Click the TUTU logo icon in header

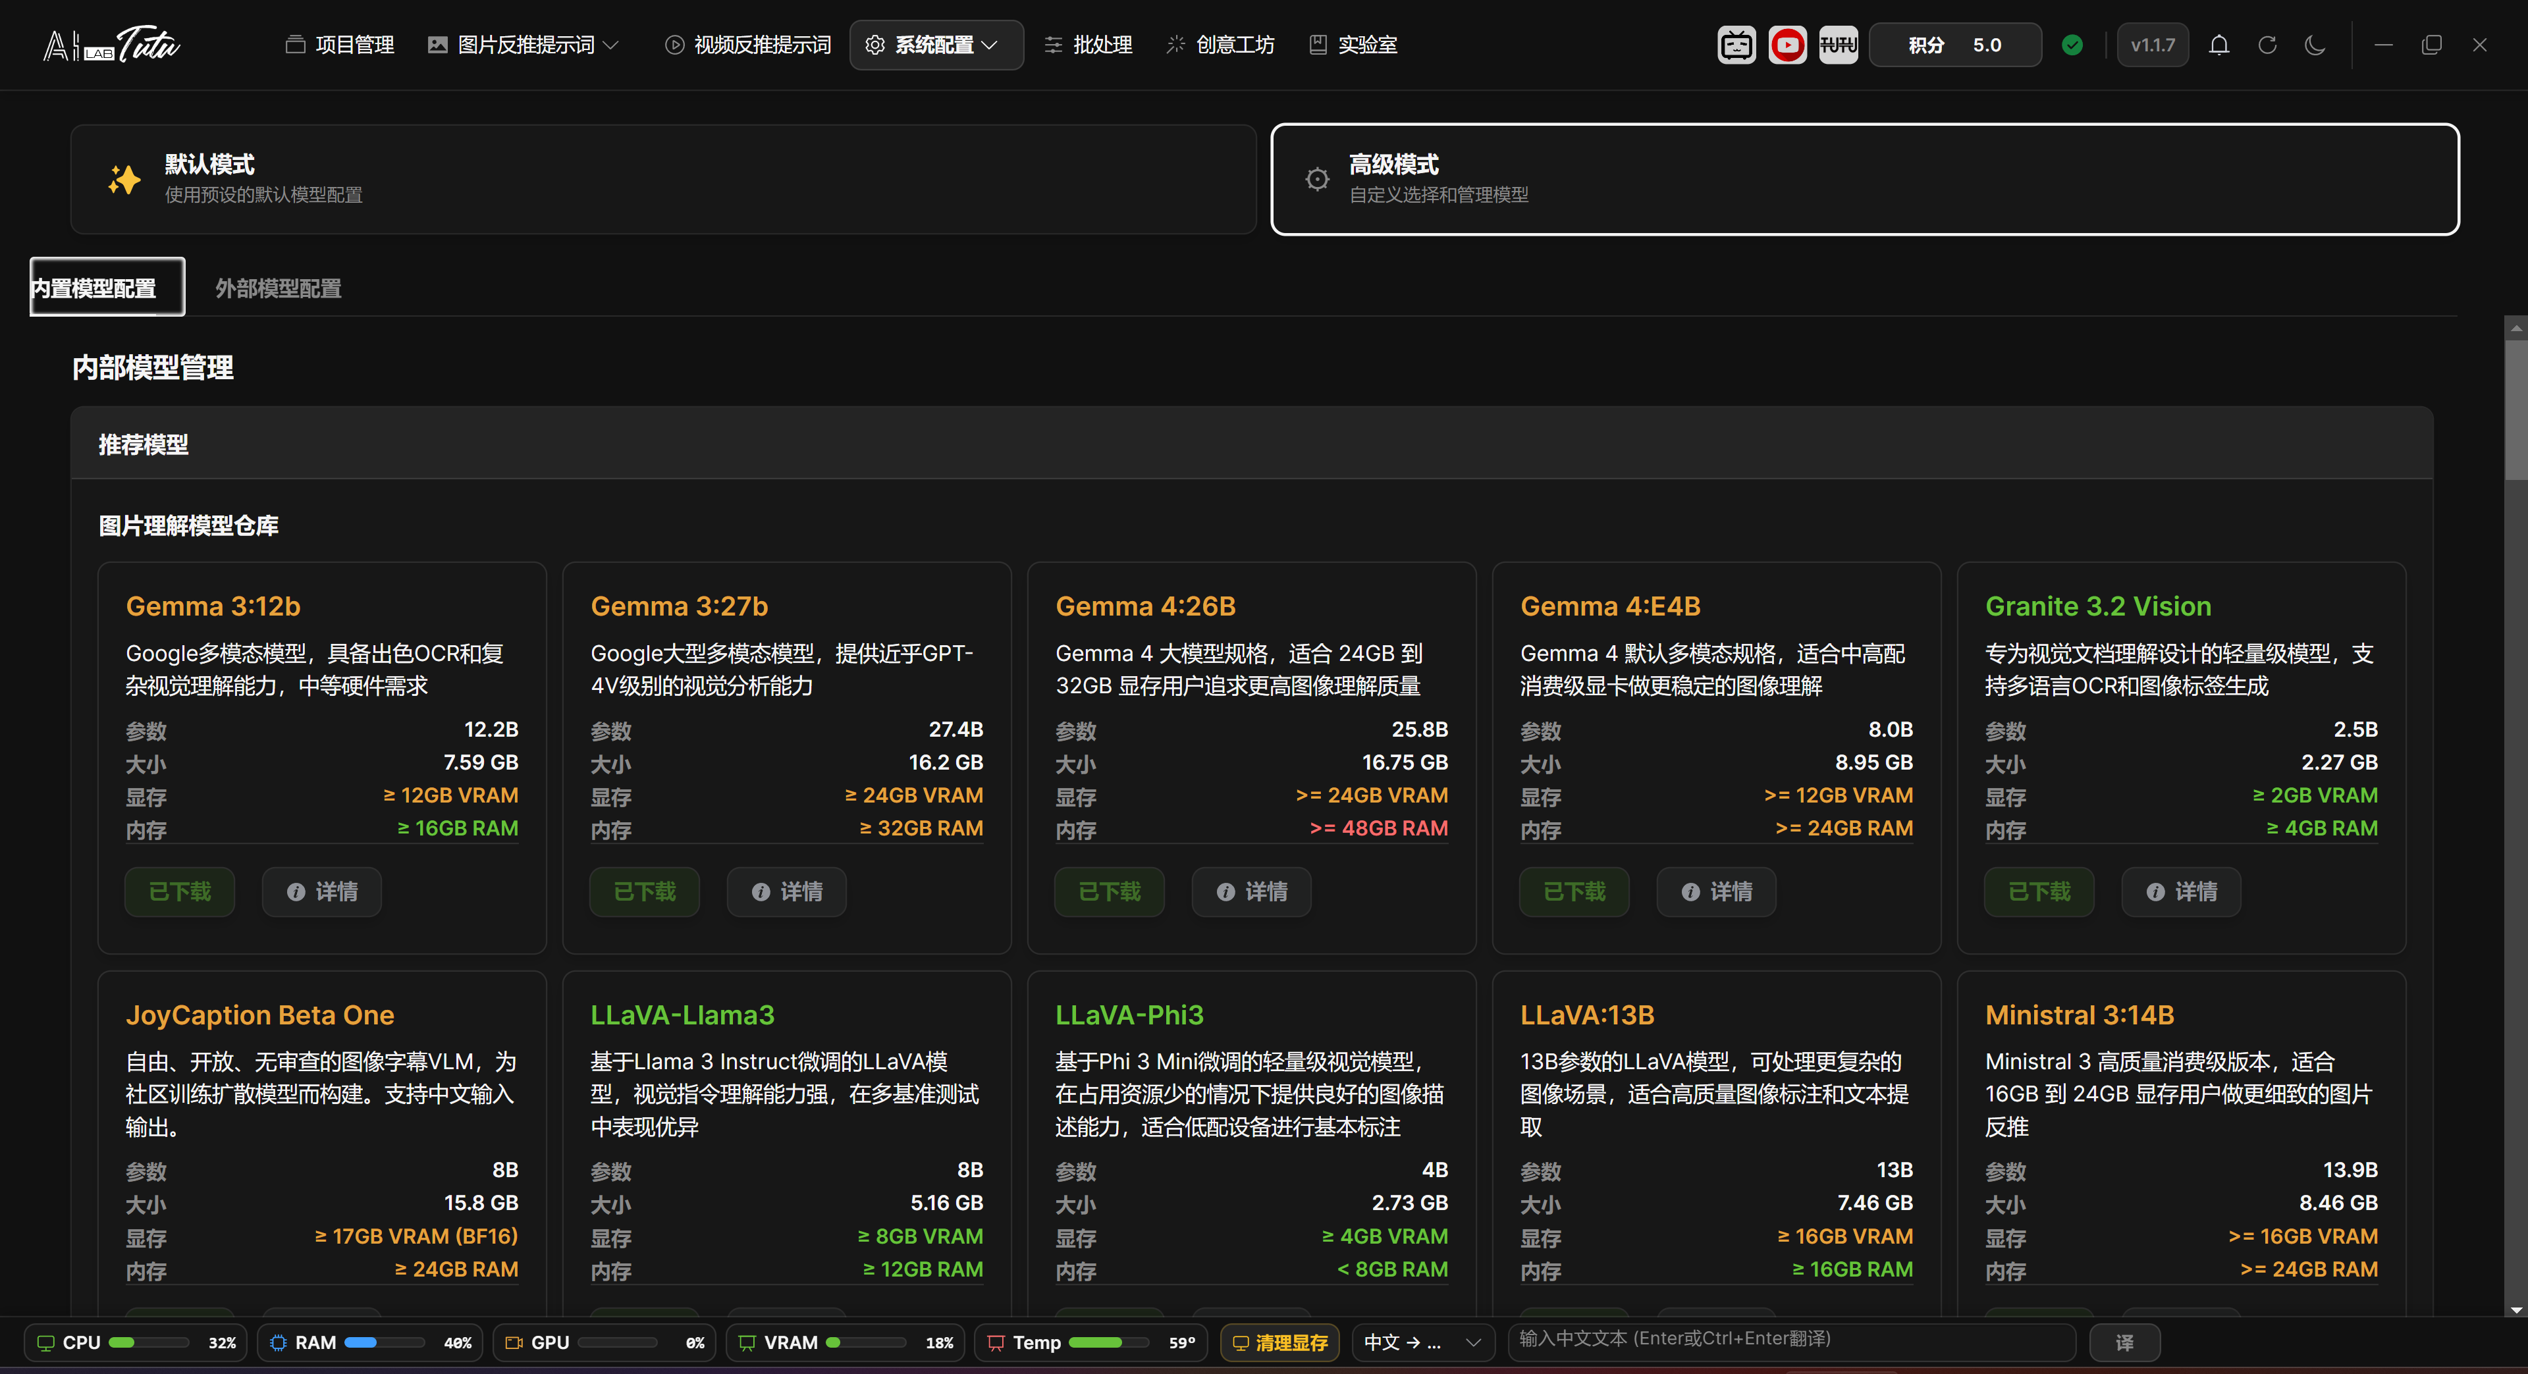click(x=1838, y=45)
